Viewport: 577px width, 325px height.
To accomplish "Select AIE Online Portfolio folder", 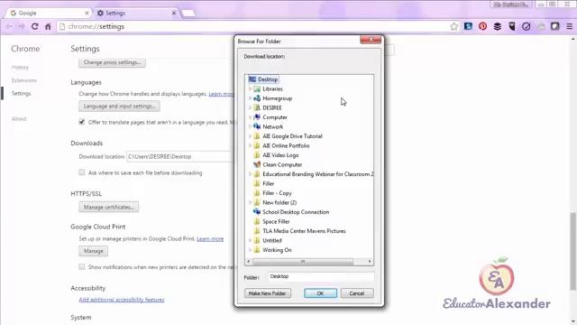I will click(x=286, y=145).
